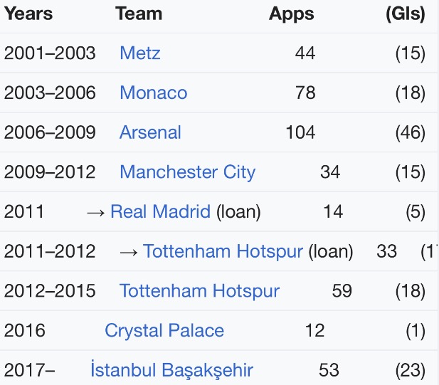Screen dimensions: 439x385
Task: Select the (46) goals cell
Action: (411, 132)
